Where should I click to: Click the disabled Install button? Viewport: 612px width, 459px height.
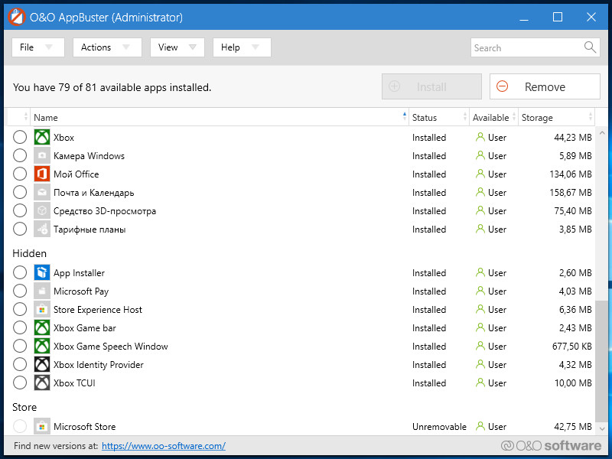(431, 86)
